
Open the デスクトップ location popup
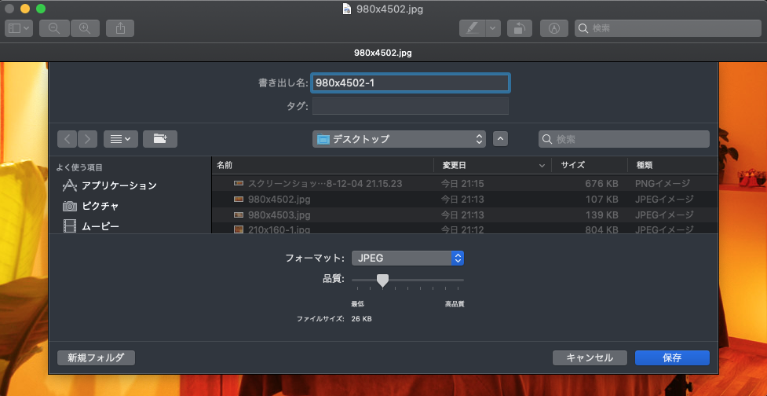click(399, 139)
